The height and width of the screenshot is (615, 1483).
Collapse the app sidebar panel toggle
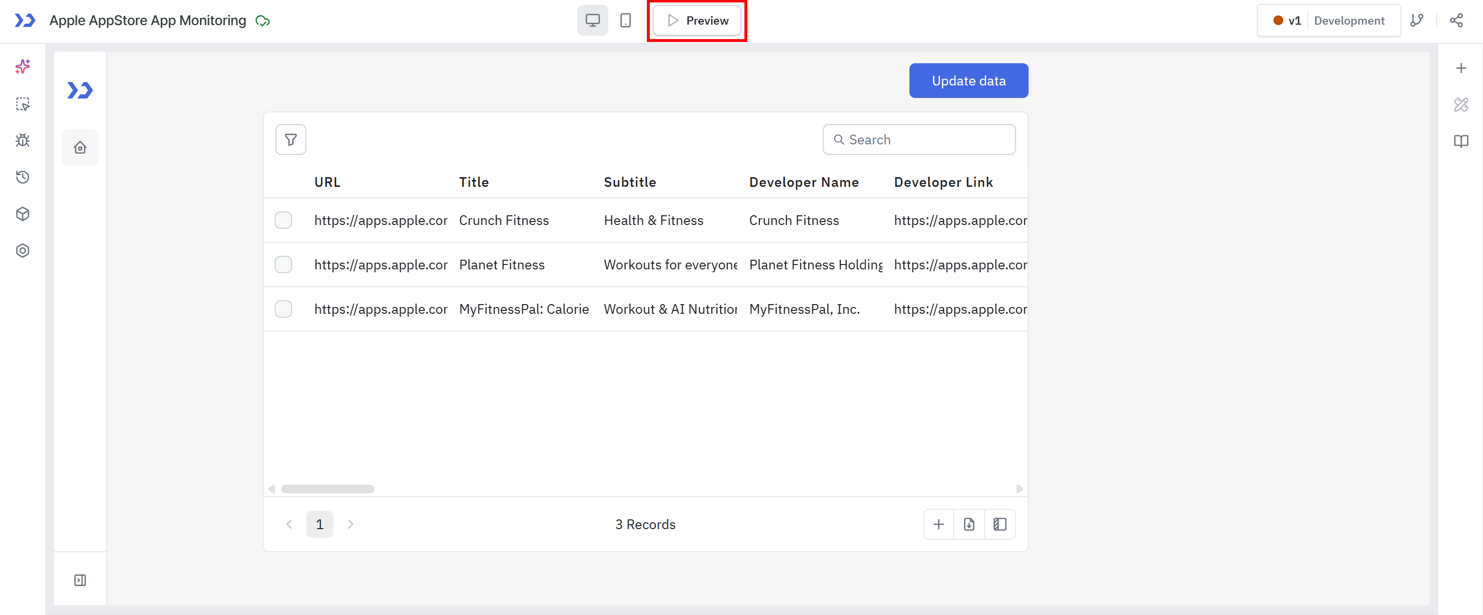click(x=80, y=580)
